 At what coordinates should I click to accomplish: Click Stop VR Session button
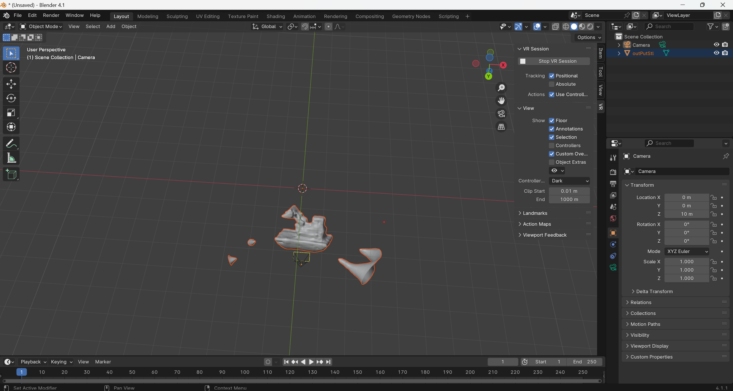[x=554, y=61]
